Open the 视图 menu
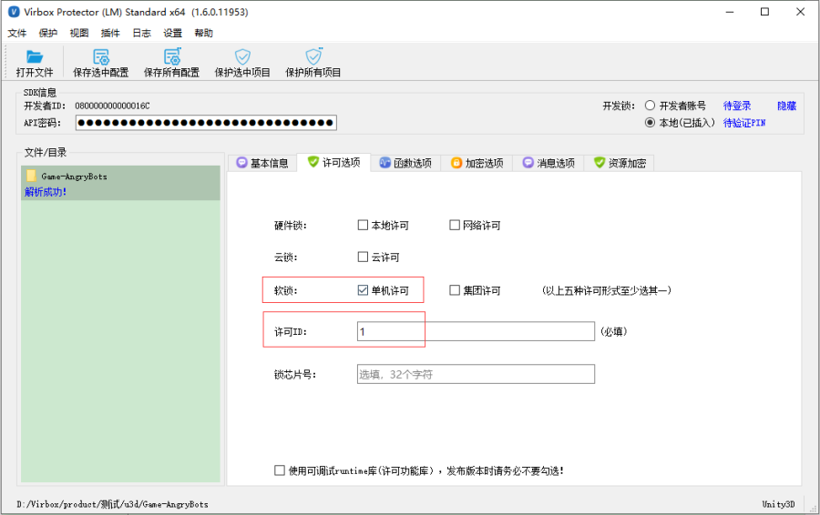Image resolution: width=820 pixels, height=515 pixels. pyautogui.click(x=79, y=33)
